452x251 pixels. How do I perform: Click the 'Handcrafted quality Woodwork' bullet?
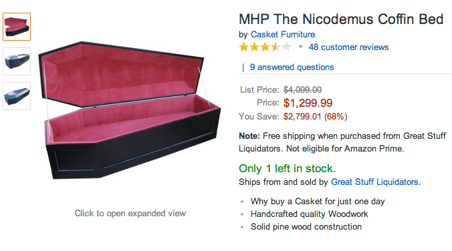(x=310, y=214)
